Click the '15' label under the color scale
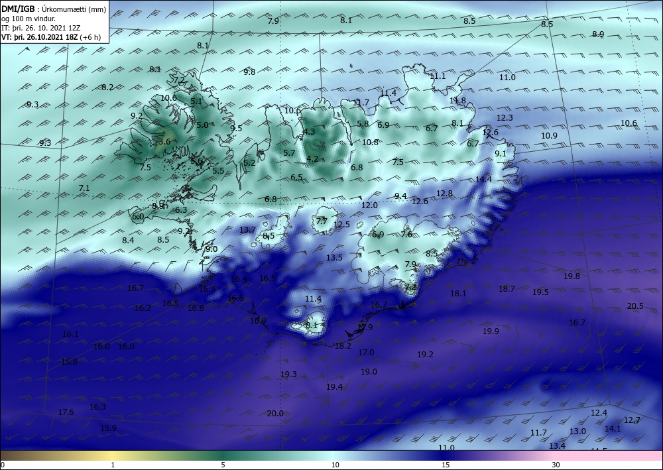Screen dimensions: 663x470 [x=446, y=465]
